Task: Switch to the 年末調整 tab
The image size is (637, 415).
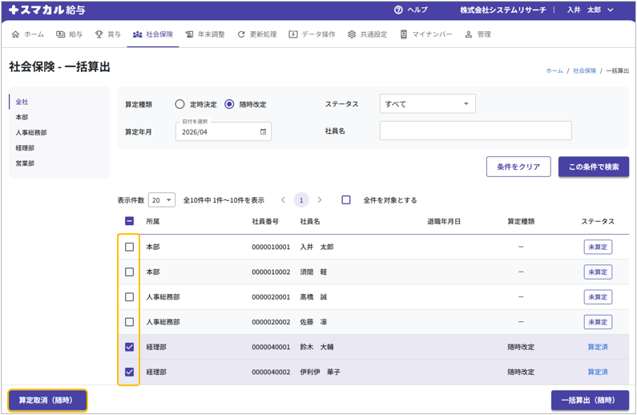Action: coord(205,34)
